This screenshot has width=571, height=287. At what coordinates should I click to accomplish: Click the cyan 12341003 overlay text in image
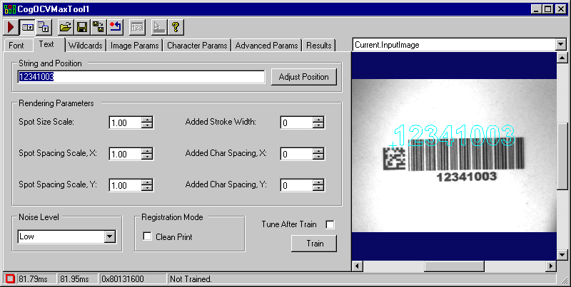tap(454, 135)
